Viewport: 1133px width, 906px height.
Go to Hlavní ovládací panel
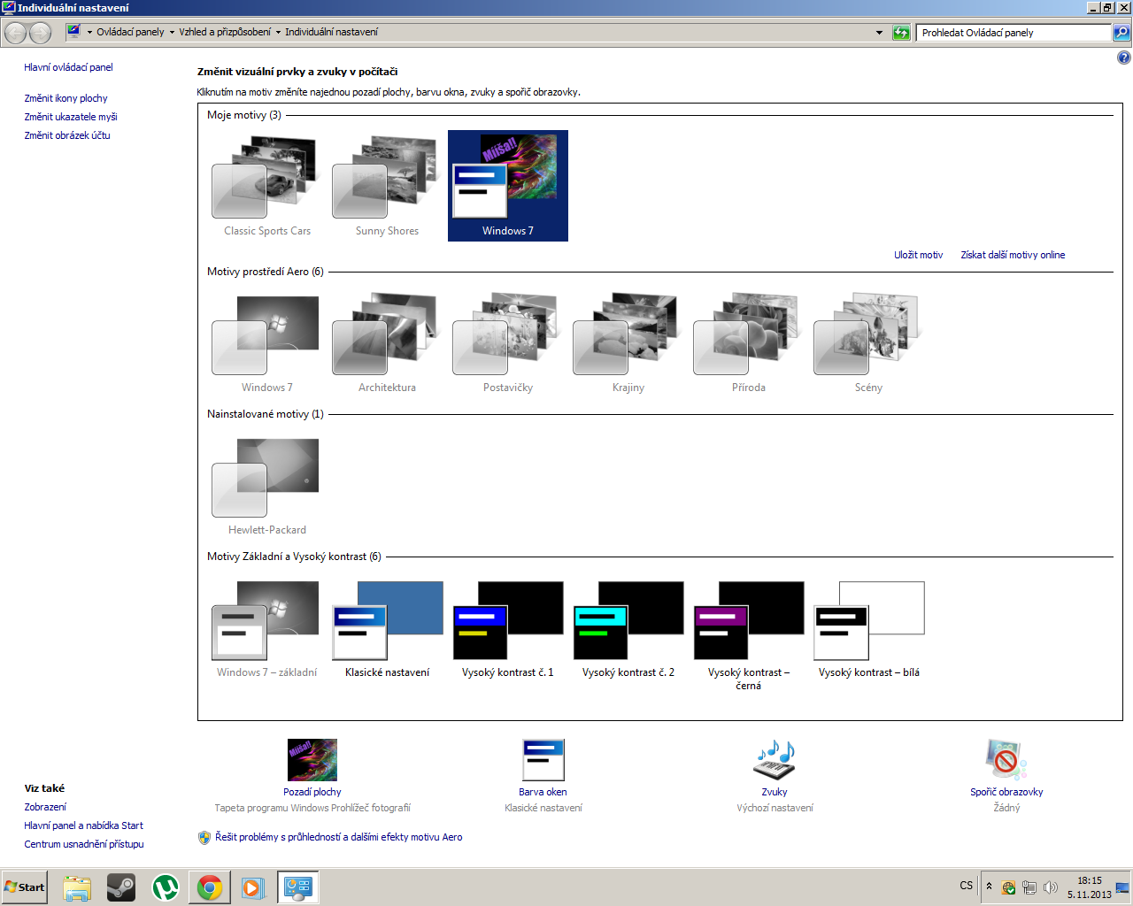point(68,67)
